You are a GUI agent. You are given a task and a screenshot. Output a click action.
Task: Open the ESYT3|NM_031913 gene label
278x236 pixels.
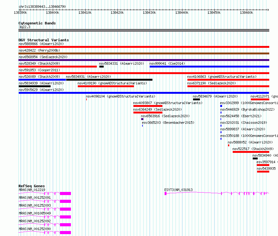click(178, 190)
